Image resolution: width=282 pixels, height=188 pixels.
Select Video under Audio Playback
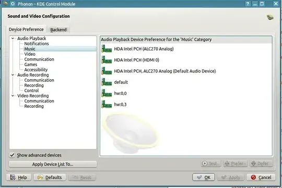(30, 54)
